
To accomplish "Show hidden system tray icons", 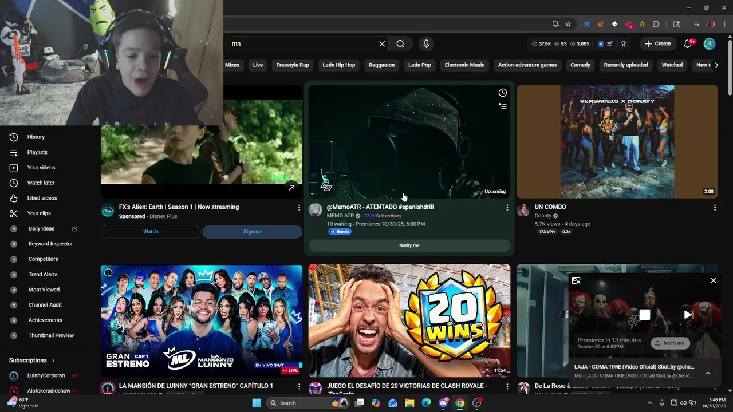I will pyautogui.click(x=649, y=403).
